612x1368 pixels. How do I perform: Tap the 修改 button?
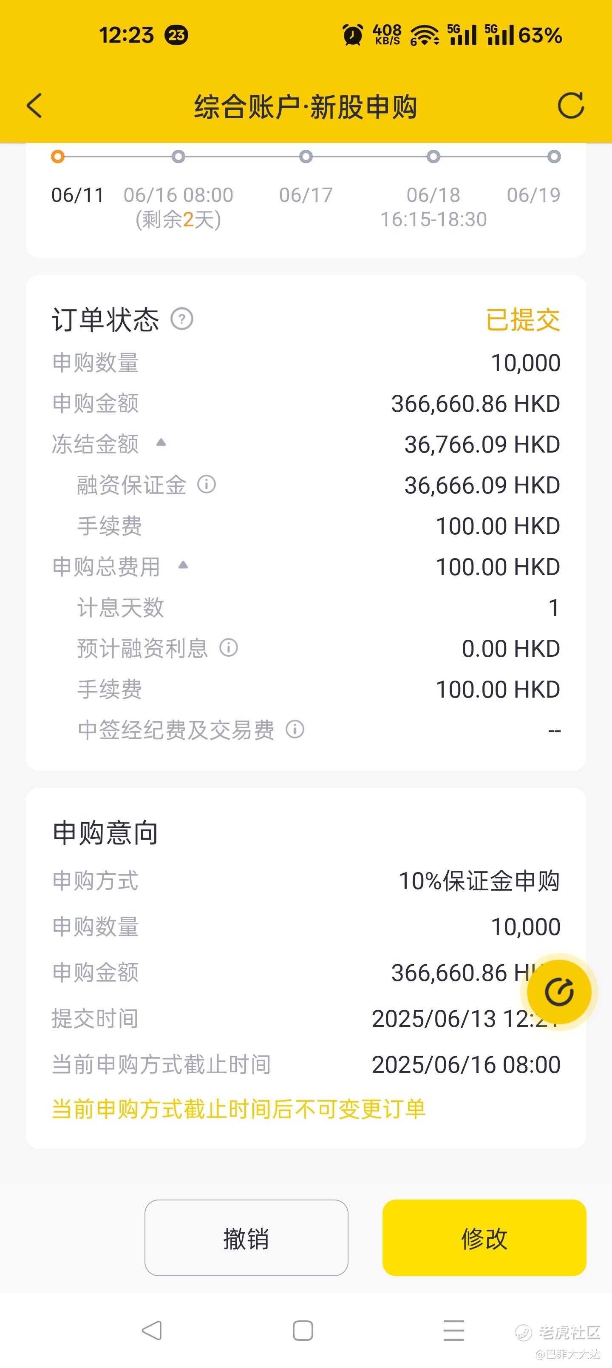[x=484, y=1238]
